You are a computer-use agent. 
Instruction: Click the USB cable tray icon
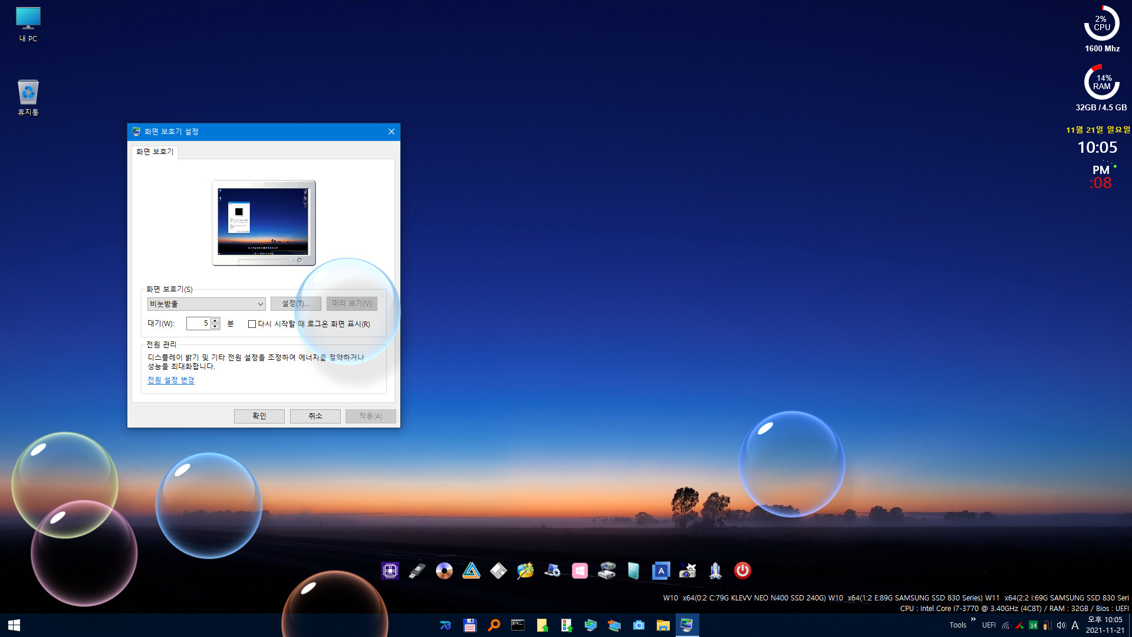1047,625
